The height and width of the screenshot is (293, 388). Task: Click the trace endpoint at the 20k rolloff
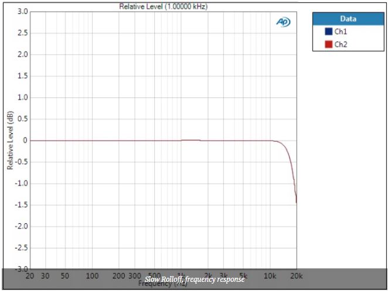point(297,202)
